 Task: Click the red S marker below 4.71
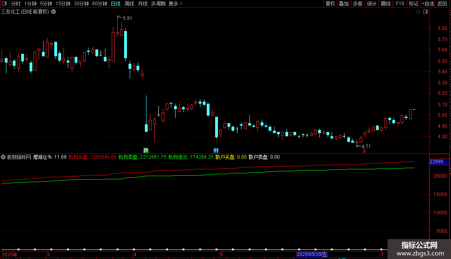(364, 151)
